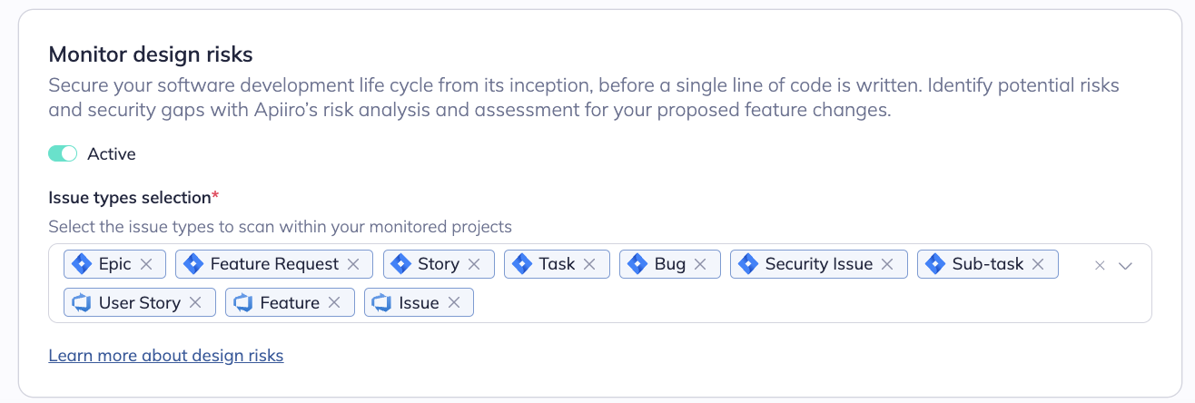Click the Jira icon on Bug tag
The height and width of the screenshot is (403, 1195).
pos(637,264)
